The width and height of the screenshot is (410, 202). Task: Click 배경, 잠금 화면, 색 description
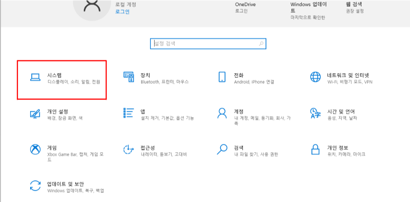pos(65,118)
